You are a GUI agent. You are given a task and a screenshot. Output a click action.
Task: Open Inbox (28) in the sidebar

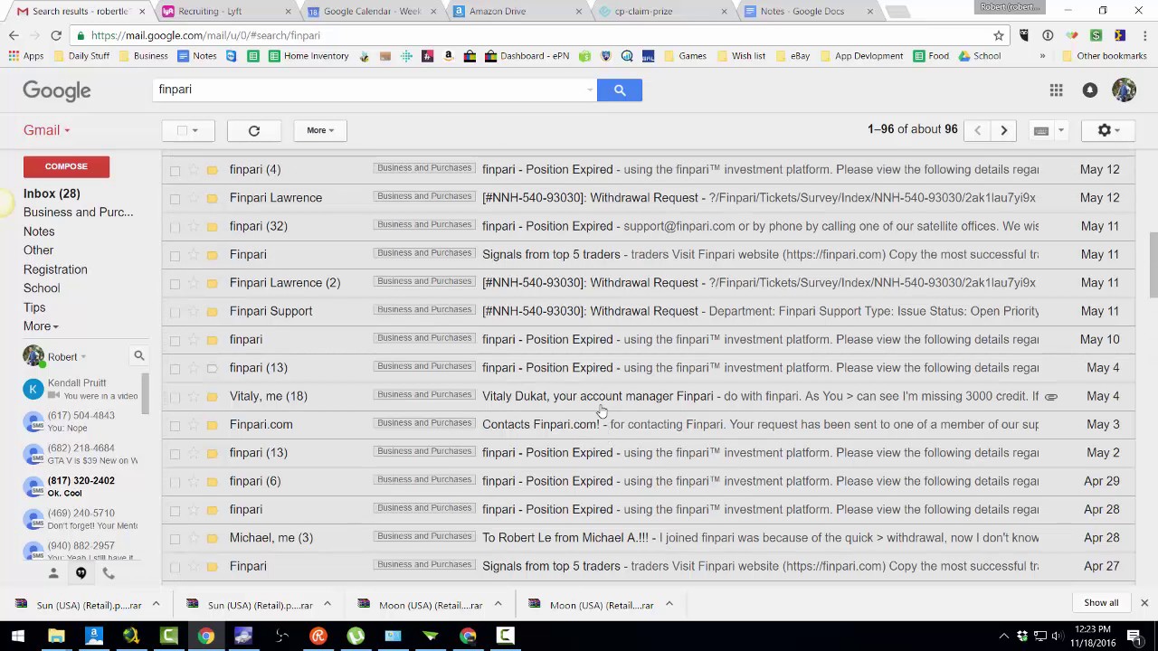[x=52, y=193]
